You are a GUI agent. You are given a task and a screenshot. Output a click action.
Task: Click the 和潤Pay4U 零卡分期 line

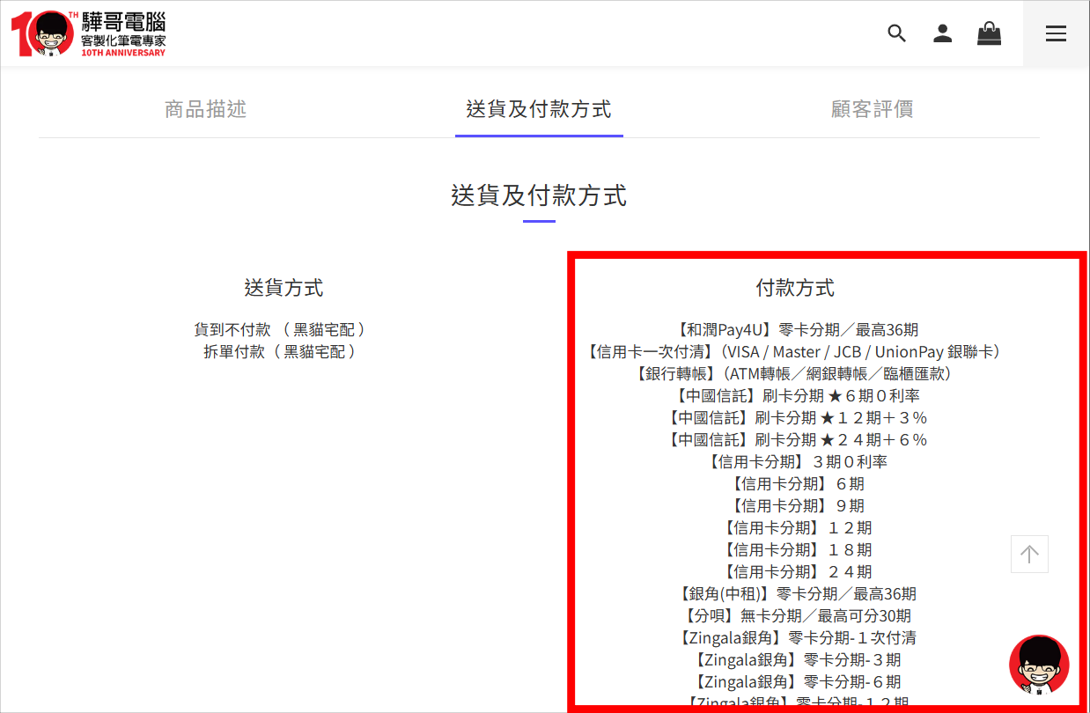coord(795,330)
